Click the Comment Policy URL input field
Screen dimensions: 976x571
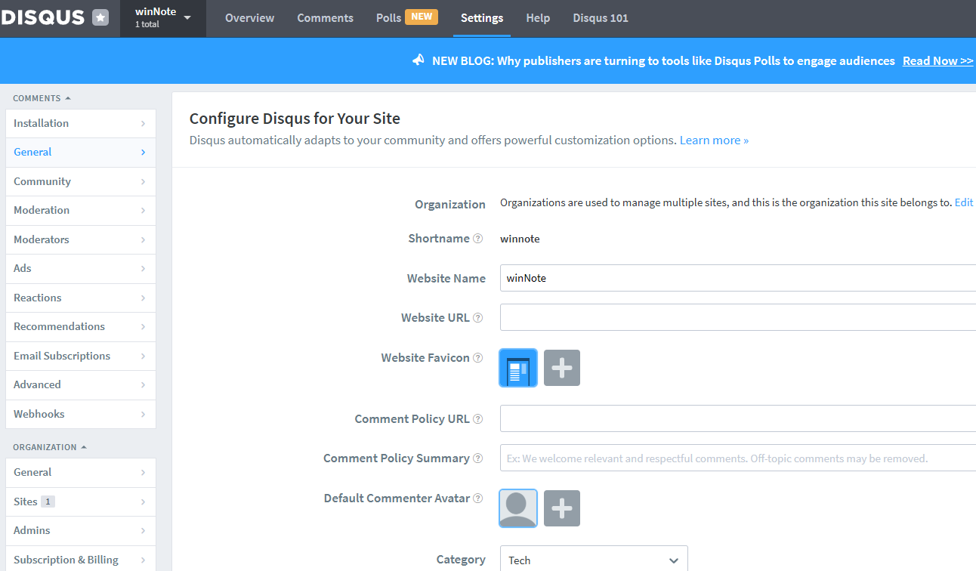click(738, 418)
